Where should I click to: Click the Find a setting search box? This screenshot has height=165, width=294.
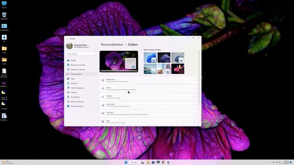82,54
